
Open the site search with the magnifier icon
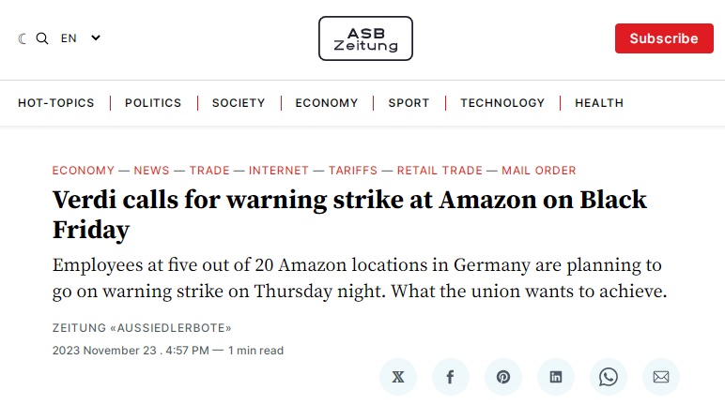42,38
